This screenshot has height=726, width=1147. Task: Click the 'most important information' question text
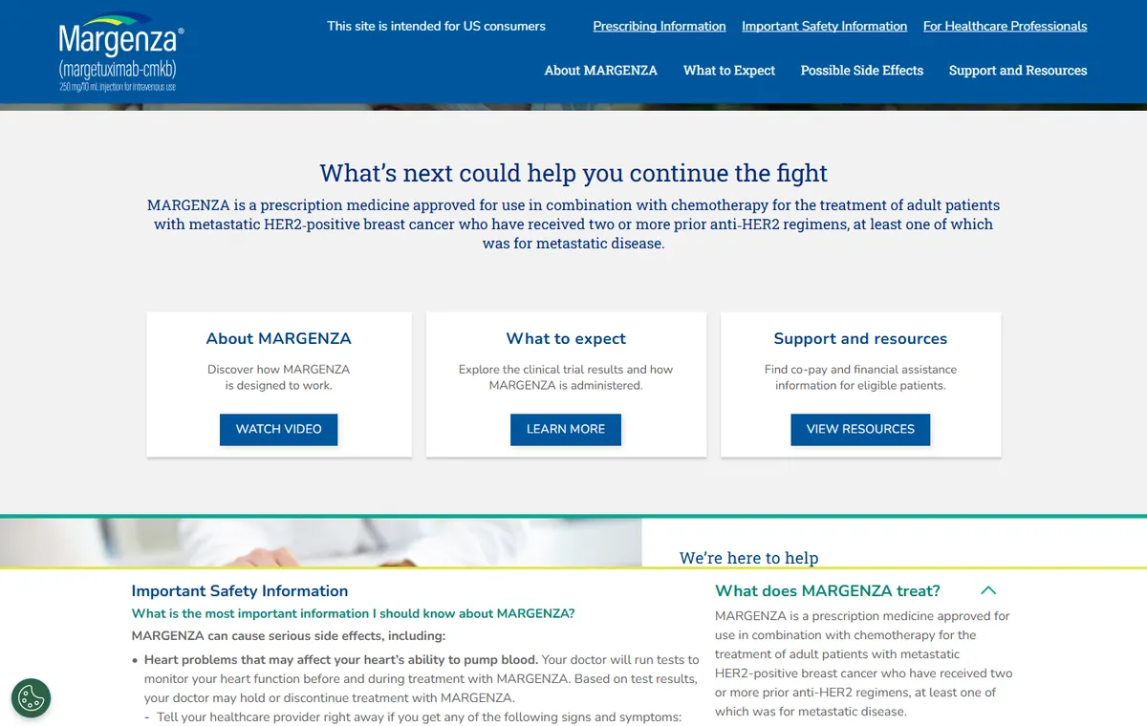[x=354, y=613]
